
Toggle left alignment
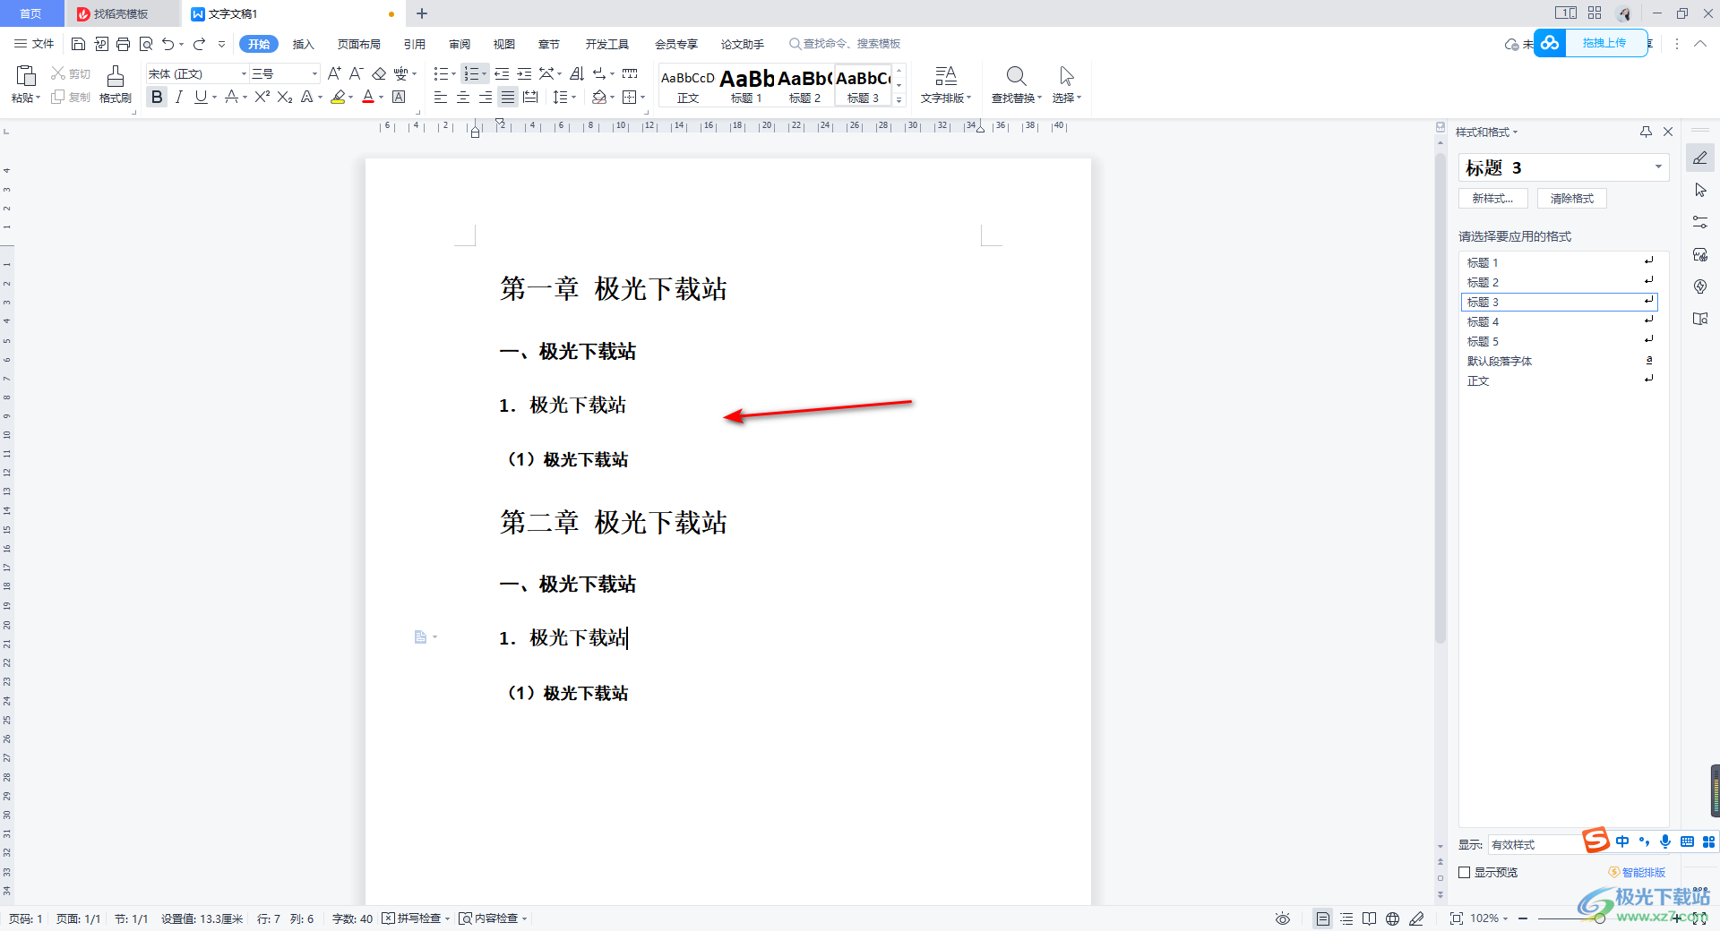pos(441,97)
